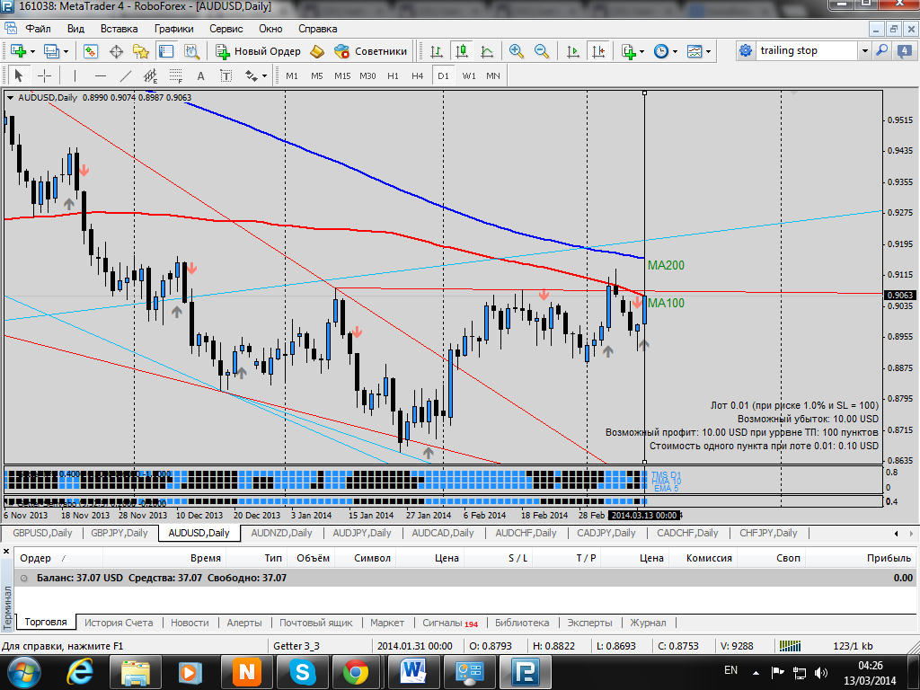Screen dimensions: 920x690
Task: Zoom in on the chart
Action: click(x=517, y=51)
